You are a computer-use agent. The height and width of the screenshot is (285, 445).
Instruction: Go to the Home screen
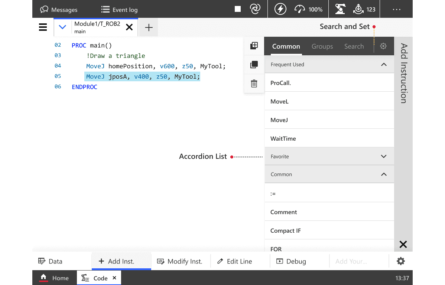tap(55, 278)
